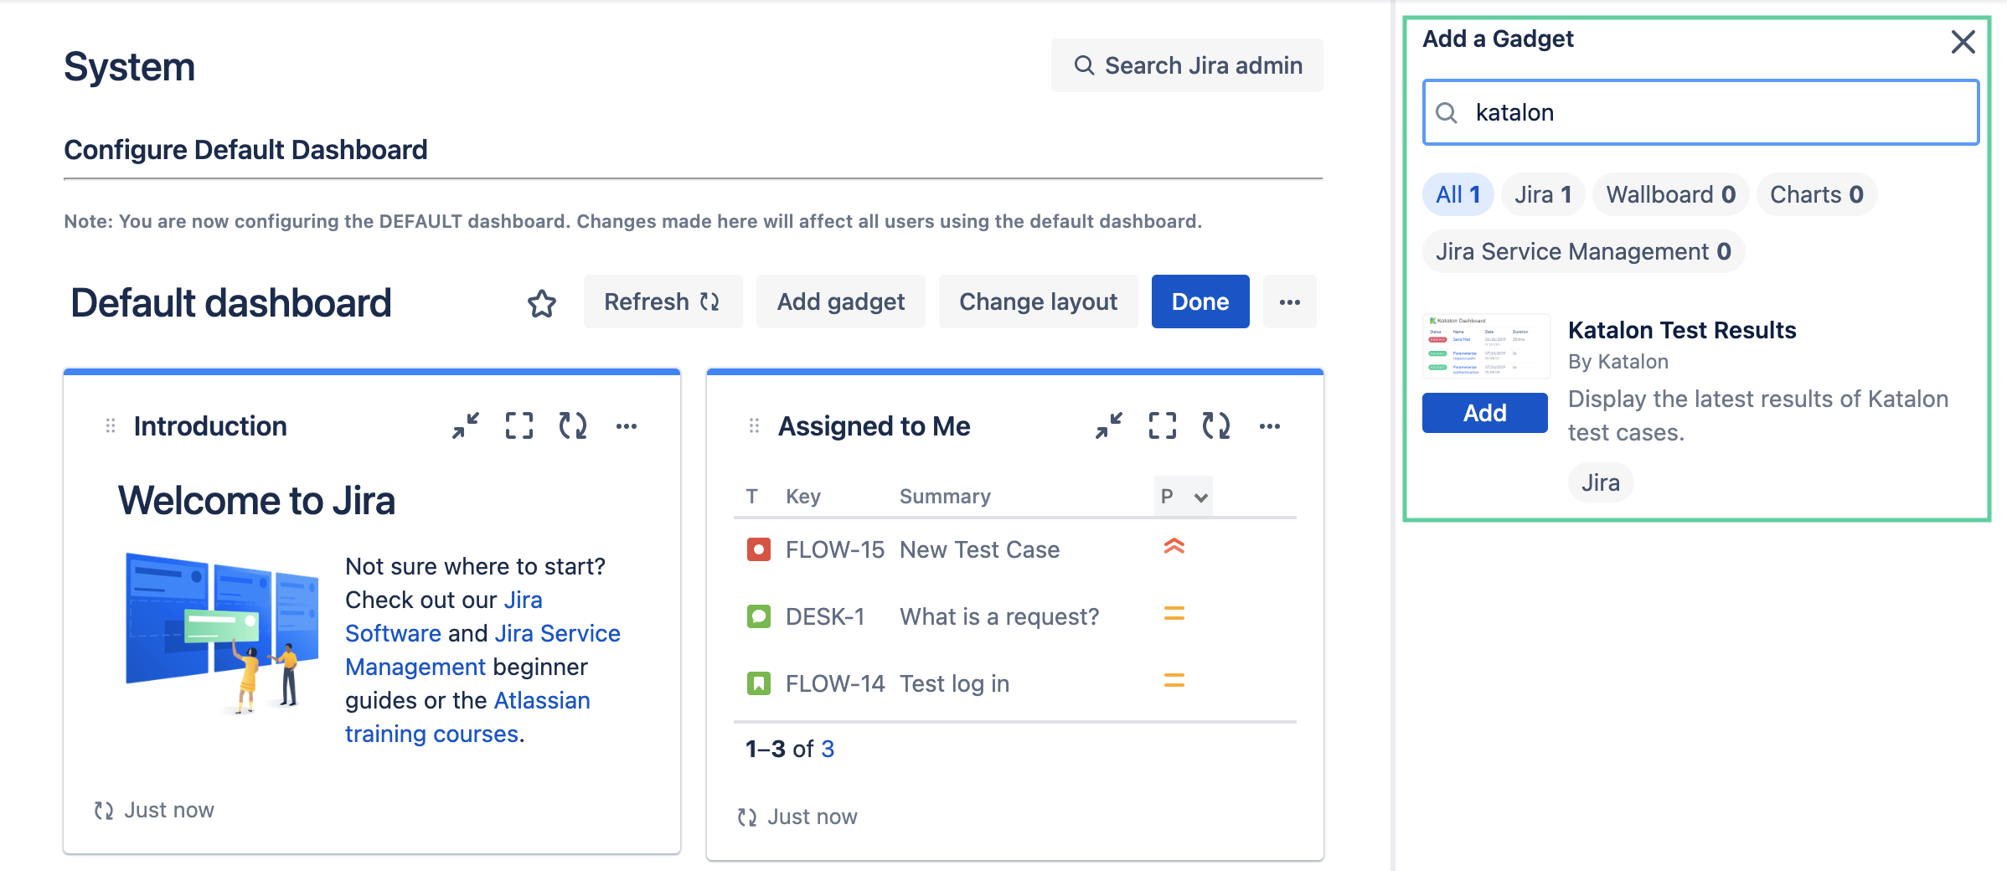Open Assigned to Me more options menu
Image resolution: width=2007 pixels, height=871 pixels.
point(1270,426)
